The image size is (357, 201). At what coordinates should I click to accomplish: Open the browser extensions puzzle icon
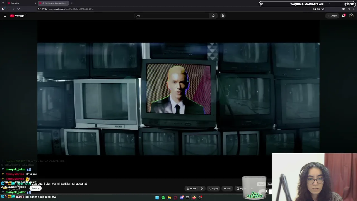[349, 9]
